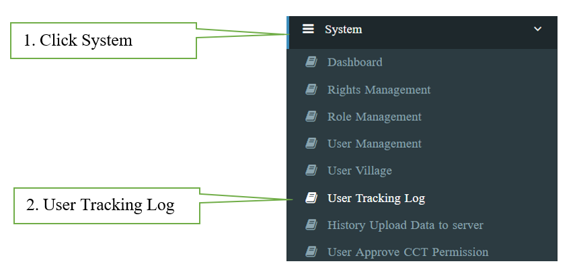Click the User Tracking Log book icon

coord(311,198)
